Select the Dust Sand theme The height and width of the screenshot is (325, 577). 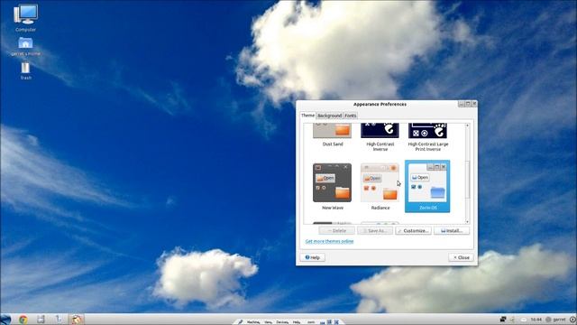tap(333, 135)
